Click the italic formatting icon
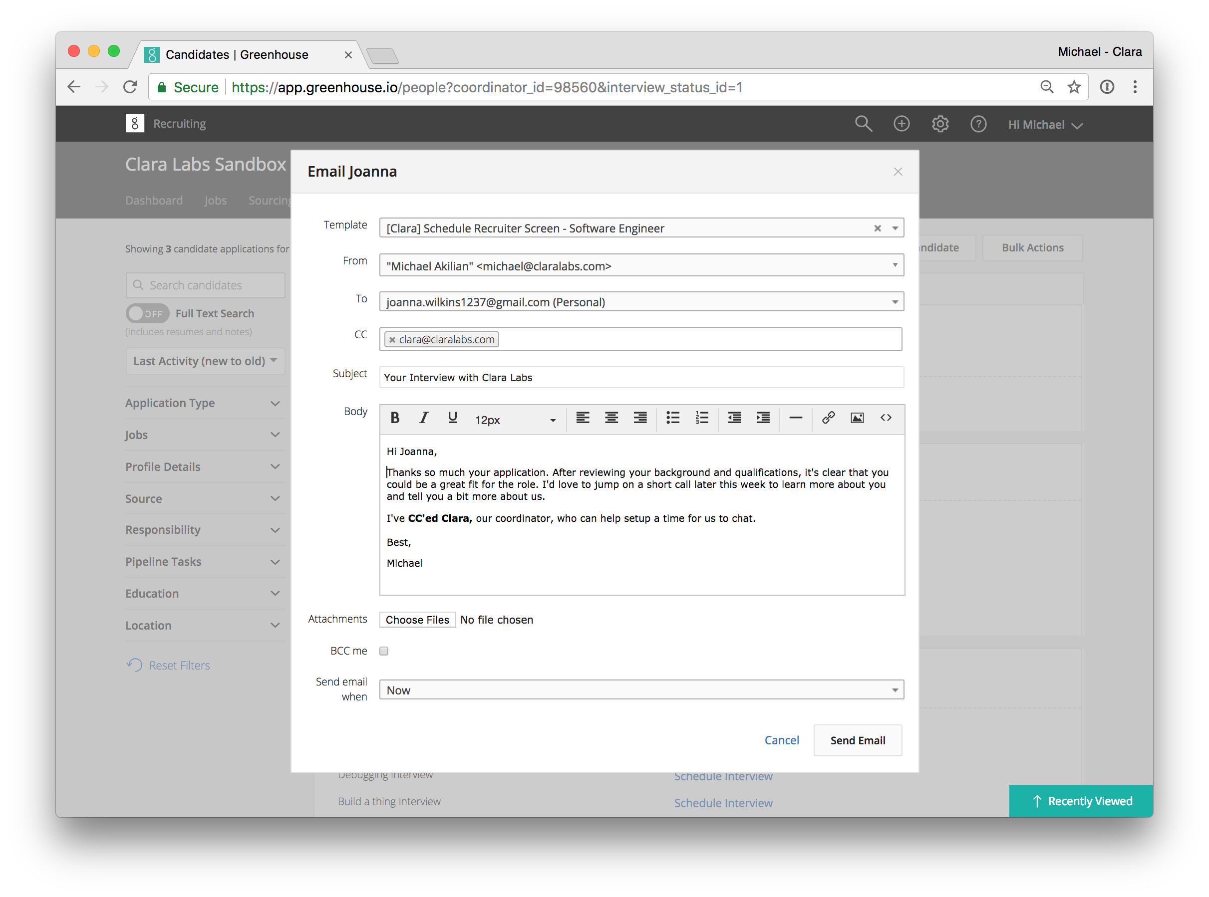The width and height of the screenshot is (1209, 897). 424,418
